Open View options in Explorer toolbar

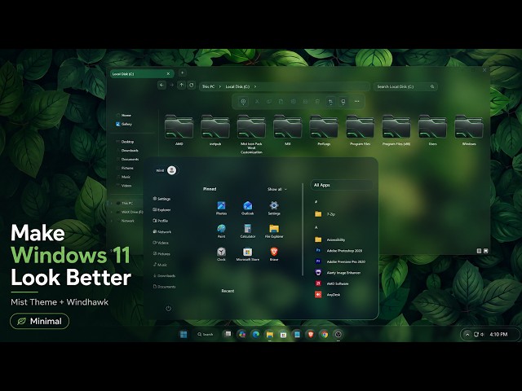pos(343,101)
